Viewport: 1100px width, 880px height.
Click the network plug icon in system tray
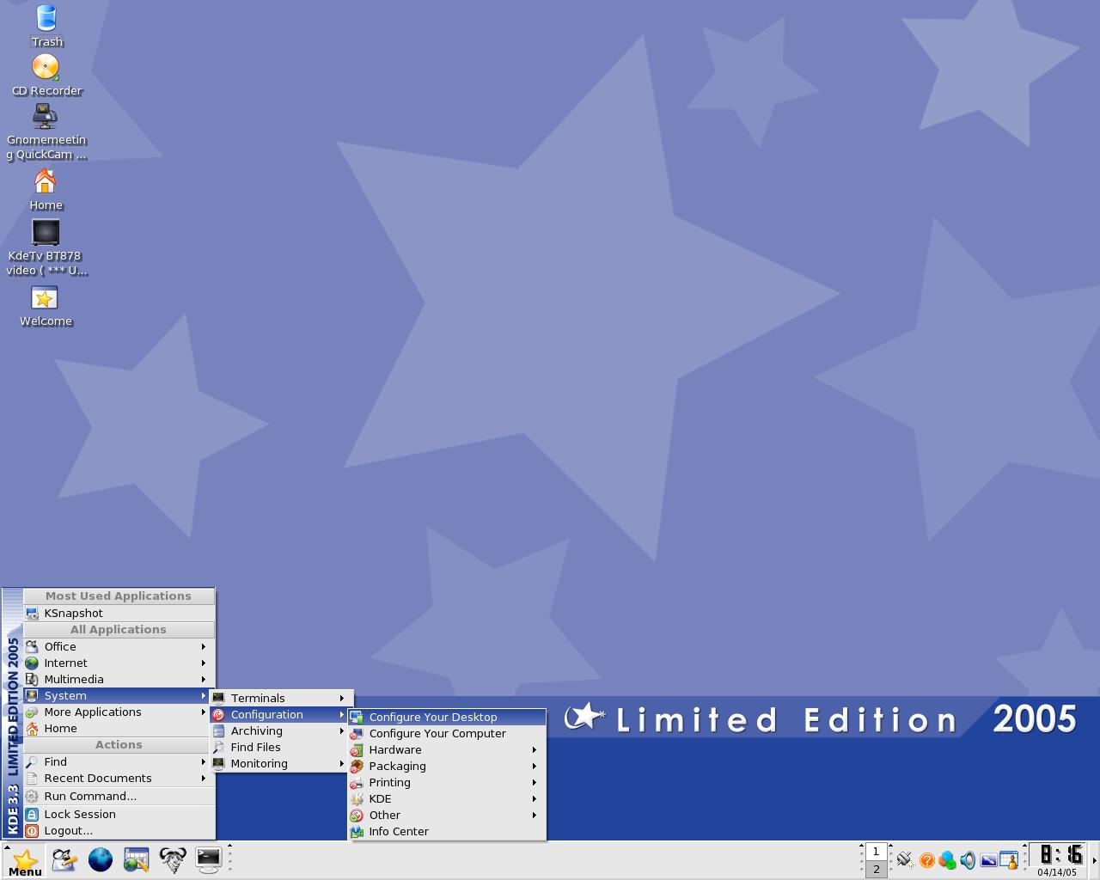pyautogui.click(x=904, y=859)
